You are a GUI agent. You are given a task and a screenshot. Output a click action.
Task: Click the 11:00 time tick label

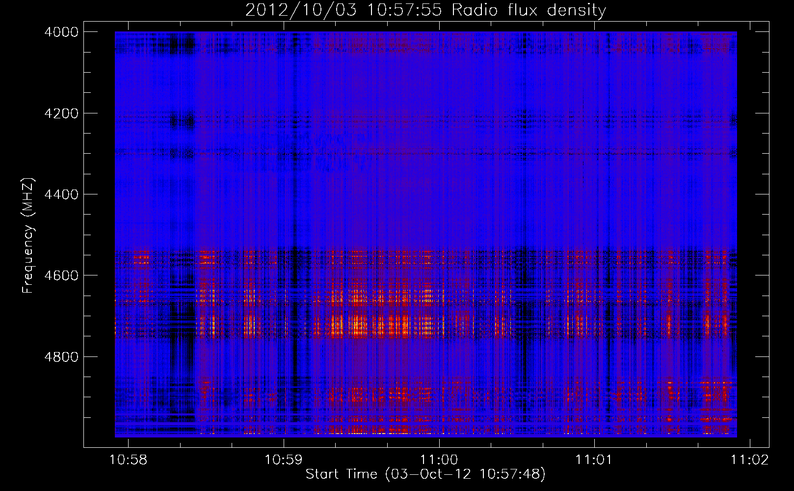[439, 460]
